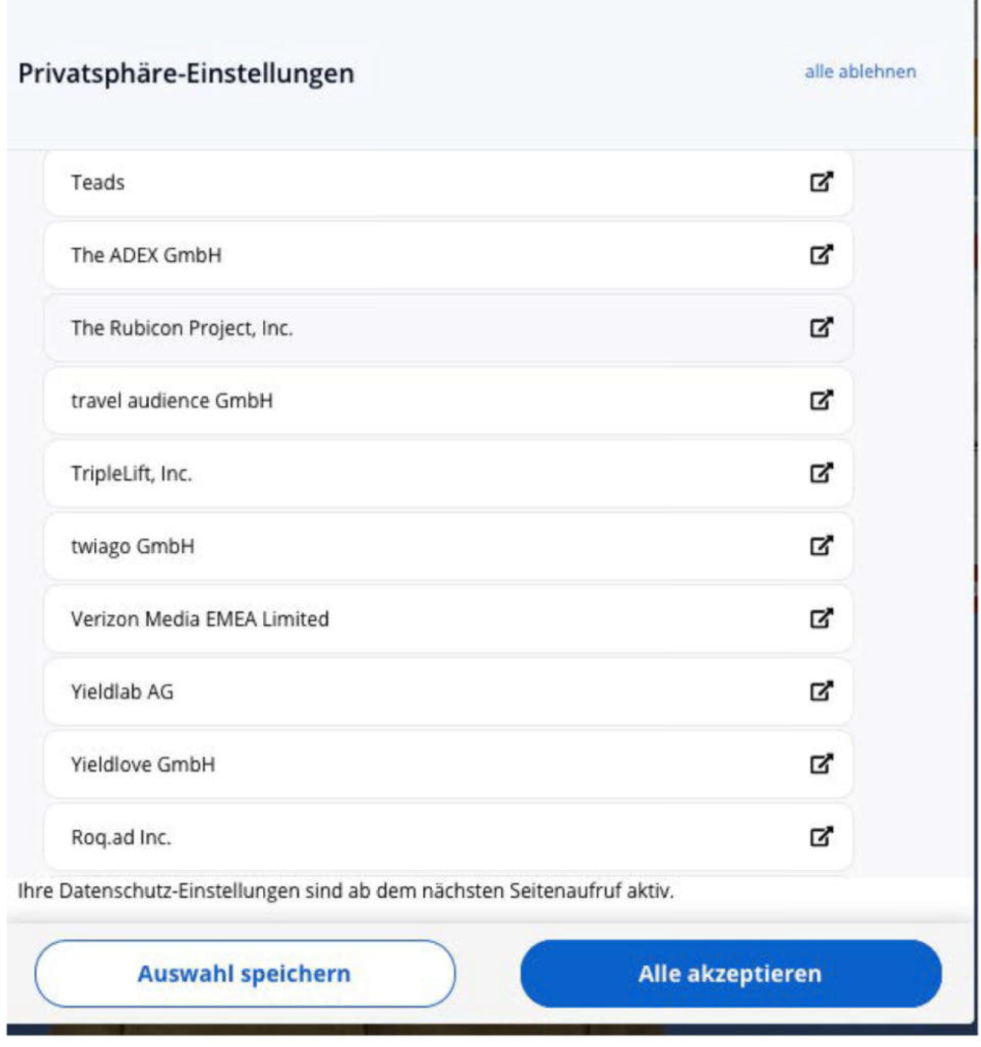Click Yieldlove GmbH external link icon
Screen dimensions: 981x1047
tap(821, 764)
